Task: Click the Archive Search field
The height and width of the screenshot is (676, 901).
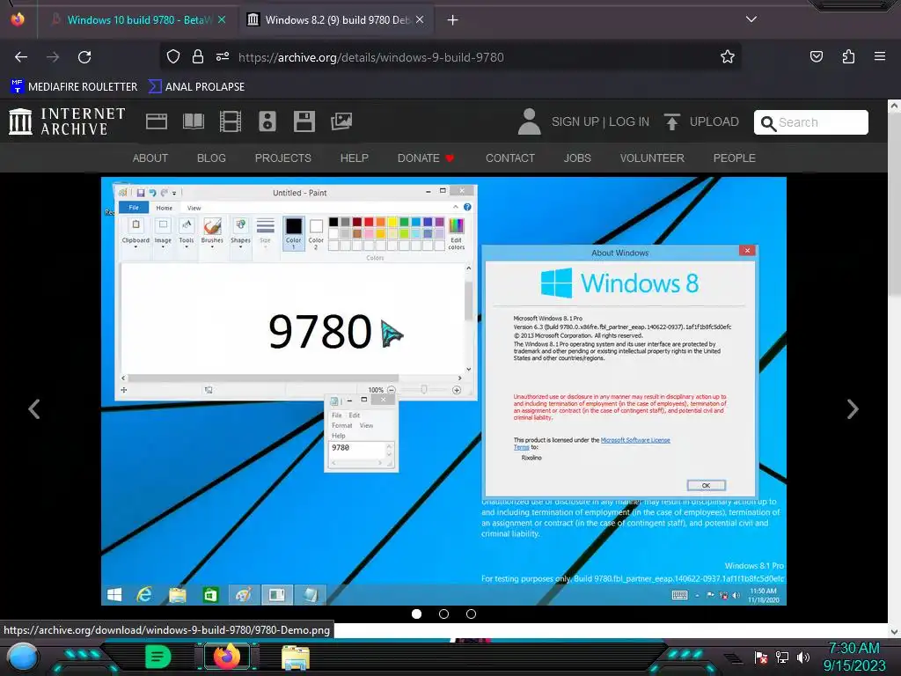Action: click(x=810, y=122)
